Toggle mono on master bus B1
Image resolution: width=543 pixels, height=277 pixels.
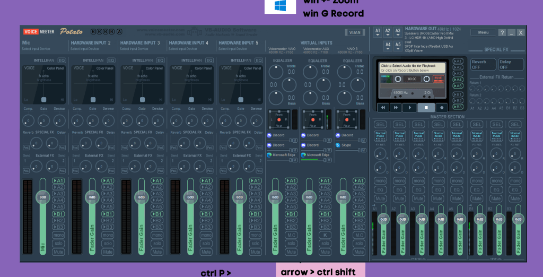pos(477,180)
